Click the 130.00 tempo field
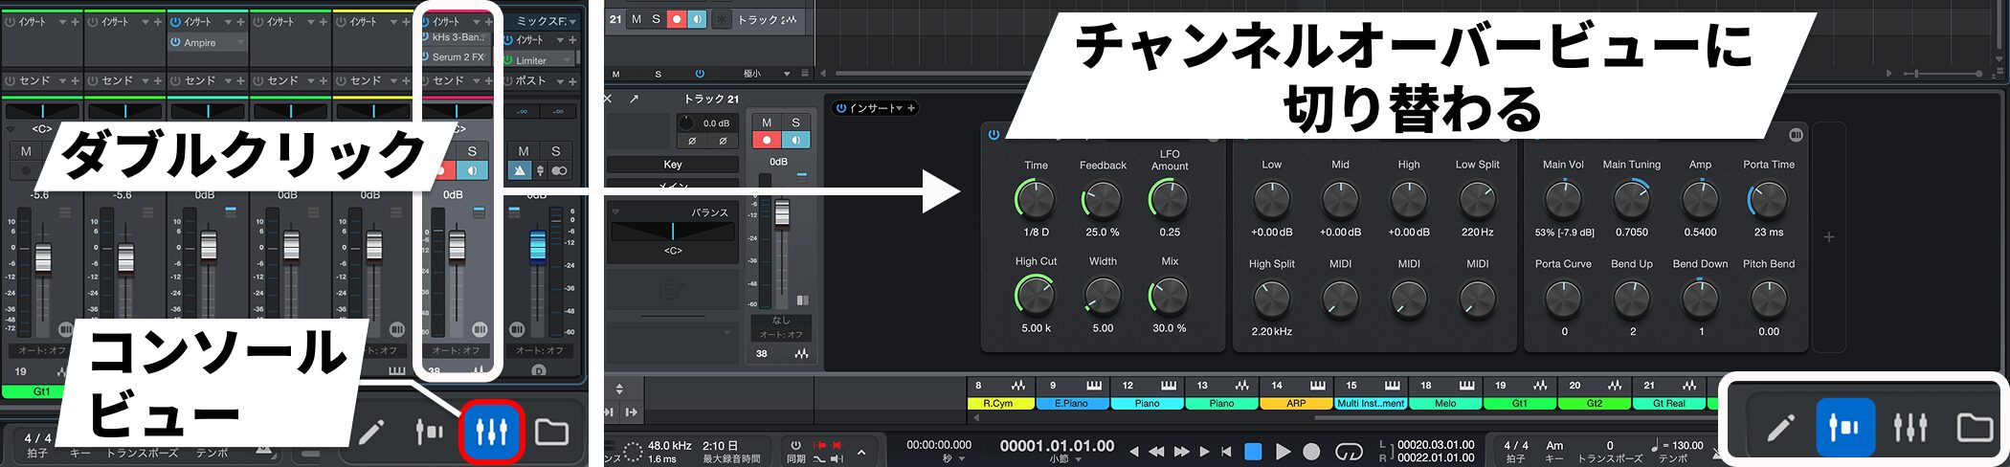2010x467 pixels. [x=1686, y=446]
